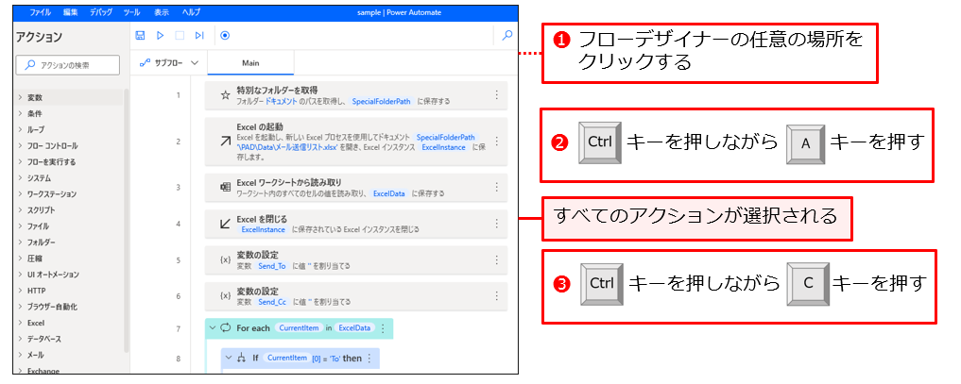The image size is (961, 384).
Task: Expand the HTTP action group
Action: (20, 291)
